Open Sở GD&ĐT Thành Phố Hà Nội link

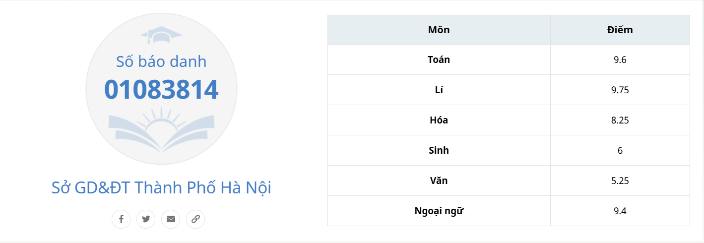pos(161,188)
